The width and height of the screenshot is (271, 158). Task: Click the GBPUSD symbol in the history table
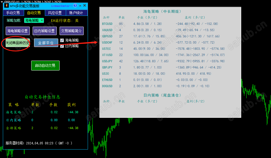click(x=107, y=36)
